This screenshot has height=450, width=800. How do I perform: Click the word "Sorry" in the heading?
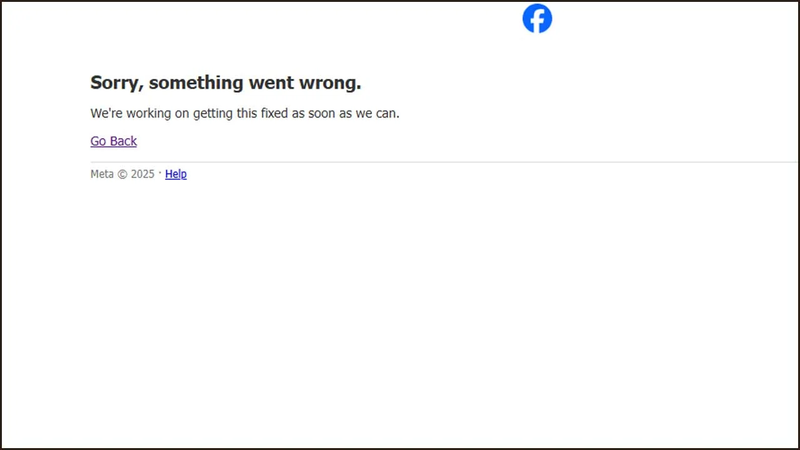point(115,82)
